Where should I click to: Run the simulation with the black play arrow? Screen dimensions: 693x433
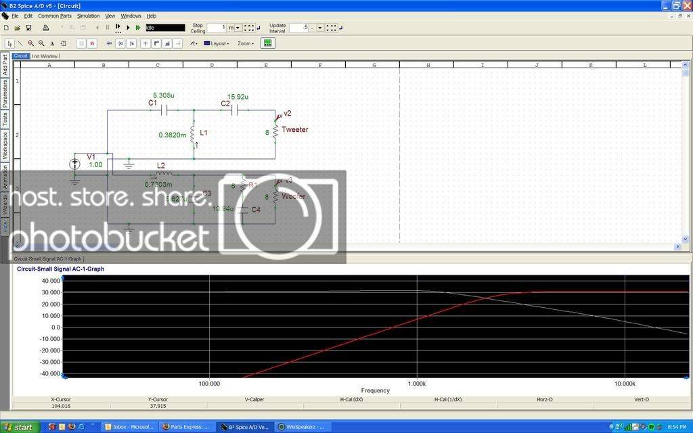128,28
